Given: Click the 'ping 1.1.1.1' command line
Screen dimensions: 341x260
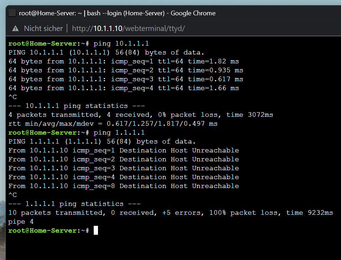Looking at the screenshot, I should [76, 132].
